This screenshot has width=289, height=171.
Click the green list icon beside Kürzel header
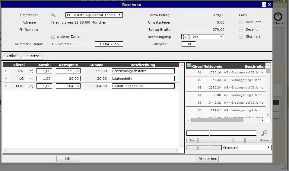click(189, 65)
